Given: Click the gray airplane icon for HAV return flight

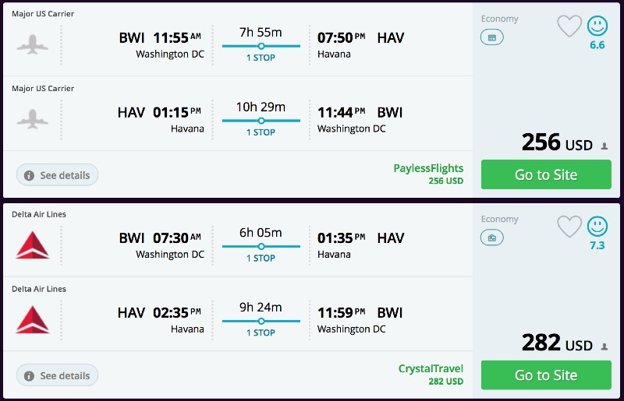Looking at the screenshot, I should click(33, 119).
